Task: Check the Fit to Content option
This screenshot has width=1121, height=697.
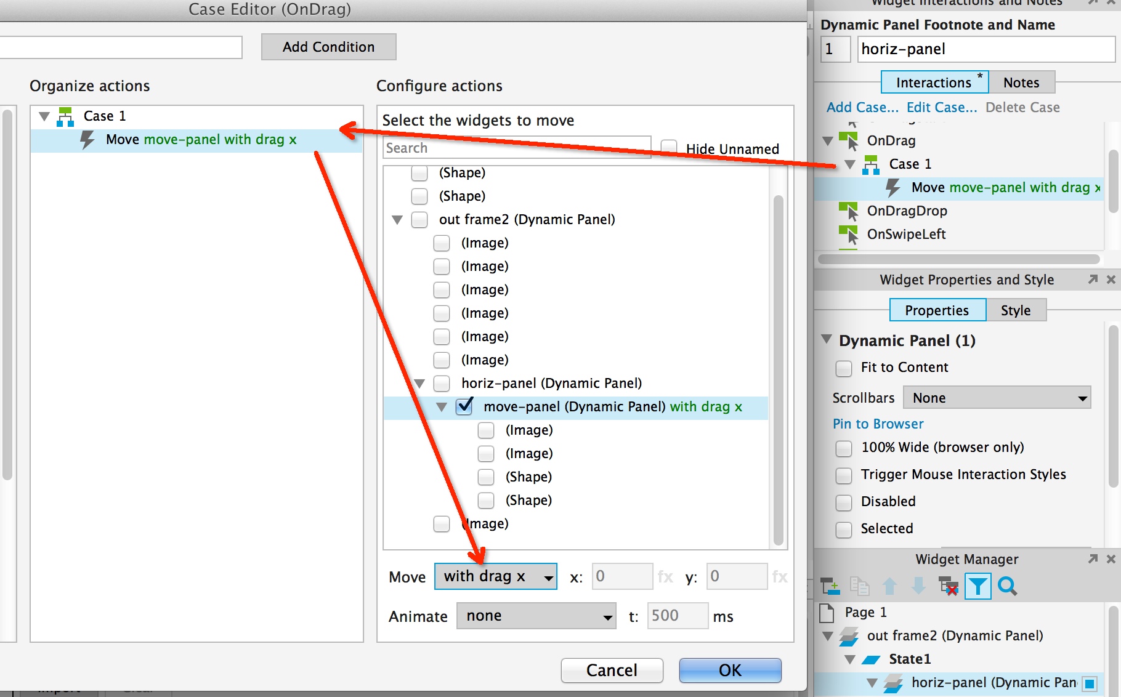Action: pos(844,368)
